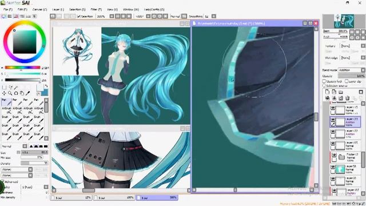The height and width of the screenshot is (206, 366).
Task: Switch to the 100% document tab
Action: click(x=114, y=197)
